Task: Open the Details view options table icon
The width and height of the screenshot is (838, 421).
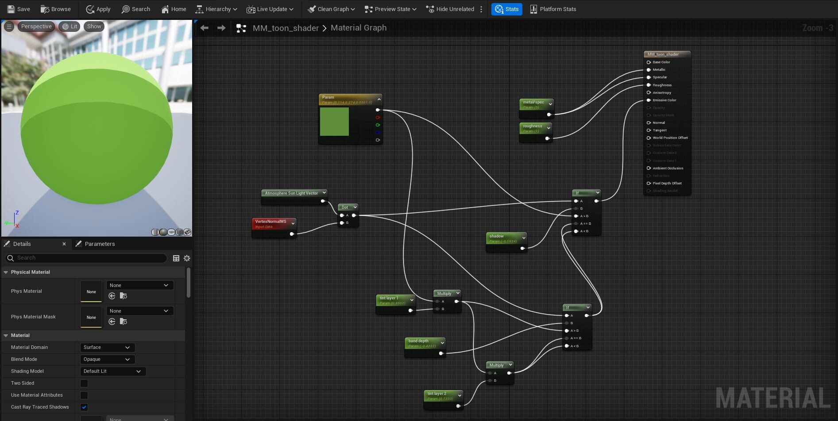Action: click(x=176, y=258)
